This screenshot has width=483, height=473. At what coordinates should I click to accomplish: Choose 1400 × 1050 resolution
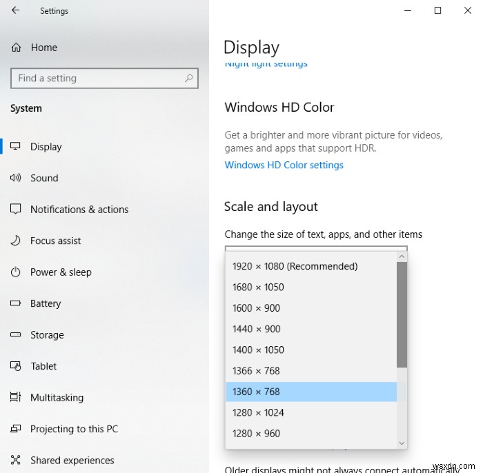[x=311, y=350]
